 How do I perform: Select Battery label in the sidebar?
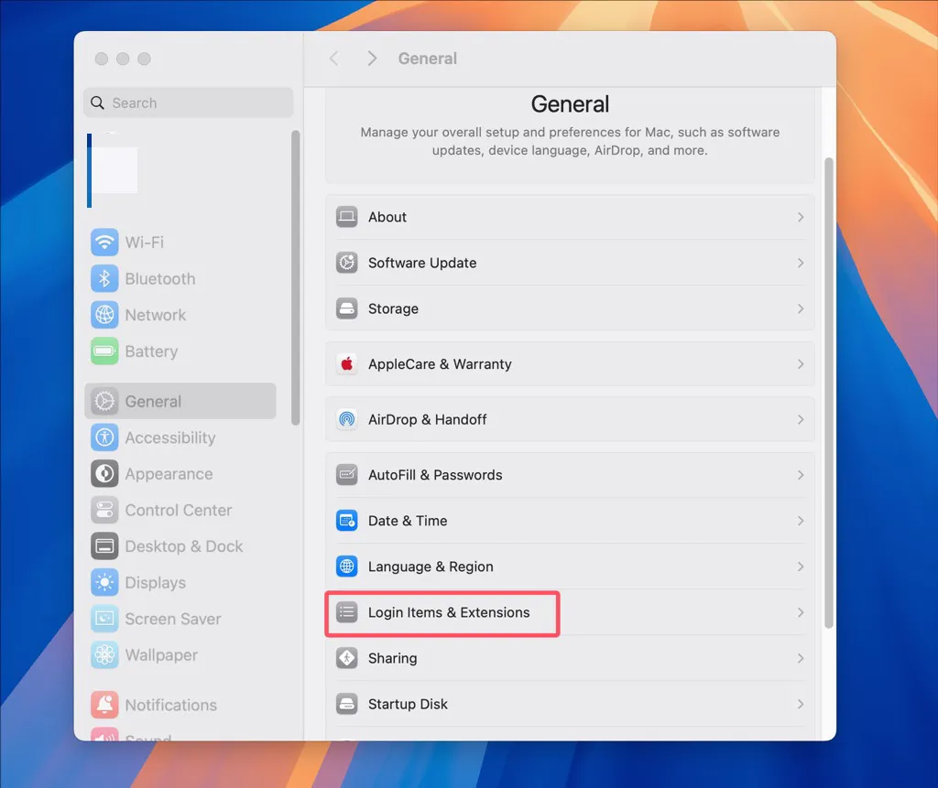click(x=151, y=351)
